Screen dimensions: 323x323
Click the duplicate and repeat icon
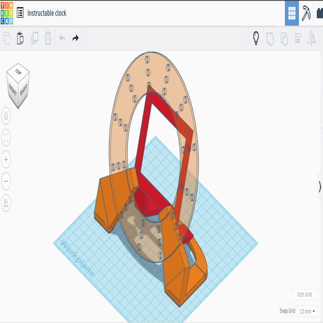(34, 38)
